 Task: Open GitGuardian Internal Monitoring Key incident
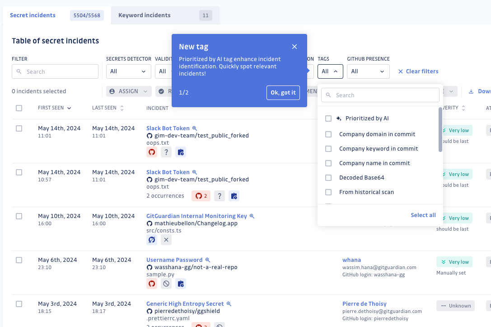point(196,216)
